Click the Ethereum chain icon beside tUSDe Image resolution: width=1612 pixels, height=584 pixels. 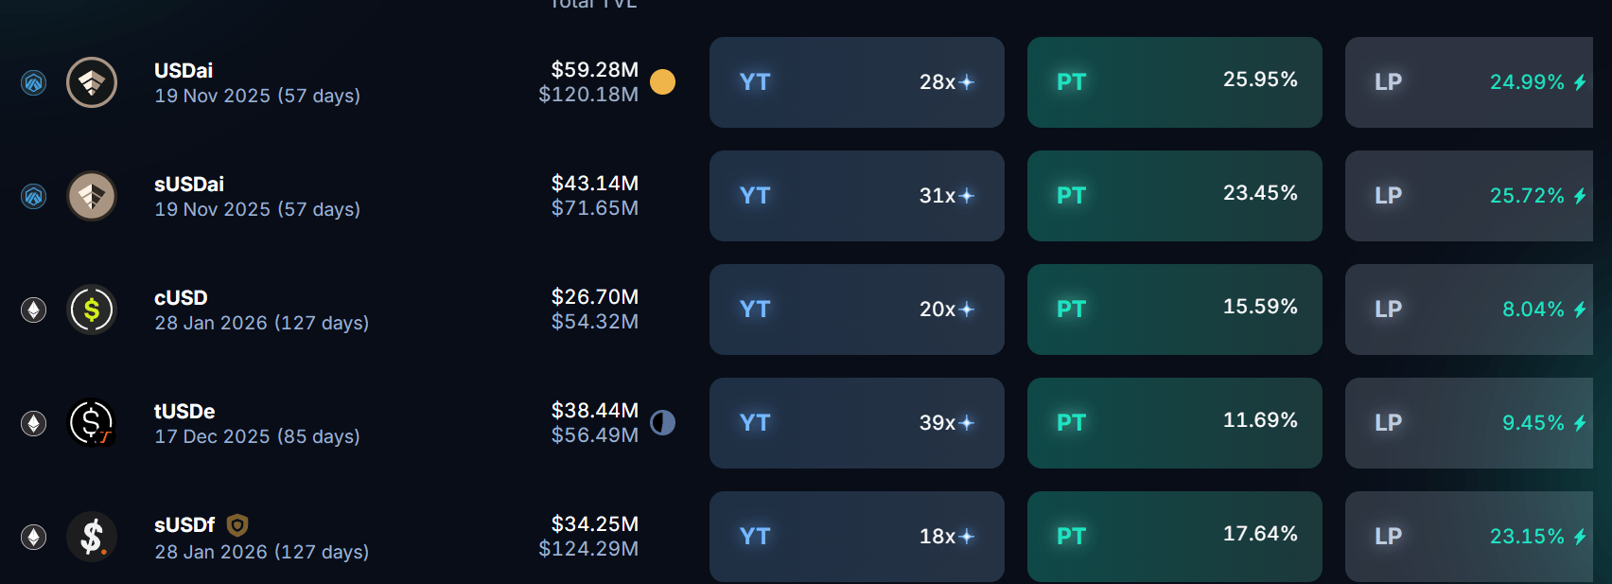coord(34,423)
